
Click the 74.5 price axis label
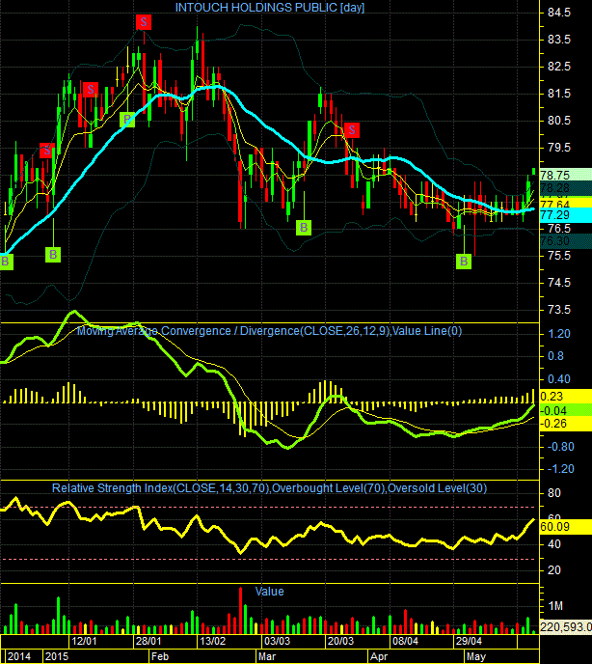(559, 283)
